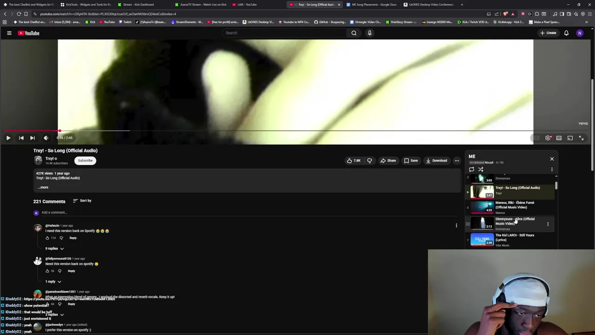Click the browser address bar URL
The width and height of the screenshot is (595, 335).
(108, 14)
